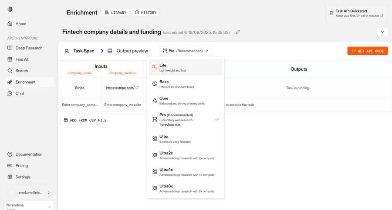392x210 pixels.
Task: Click the pencil edit icon beside title
Action: click(238, 32)
